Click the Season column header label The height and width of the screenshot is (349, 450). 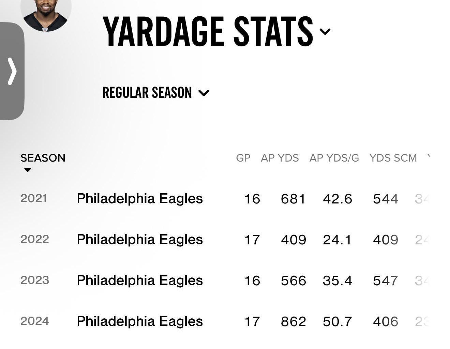coord(43,158)
